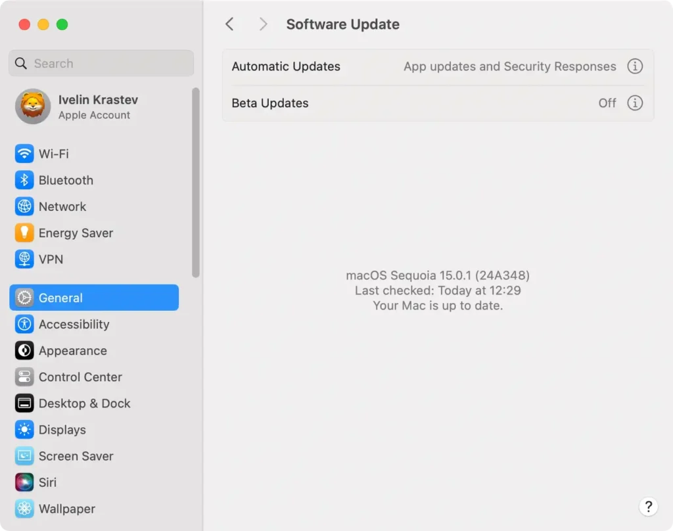Click the Accessibility icon
Viewport: 673px width, 531px height.
(24, 324)
